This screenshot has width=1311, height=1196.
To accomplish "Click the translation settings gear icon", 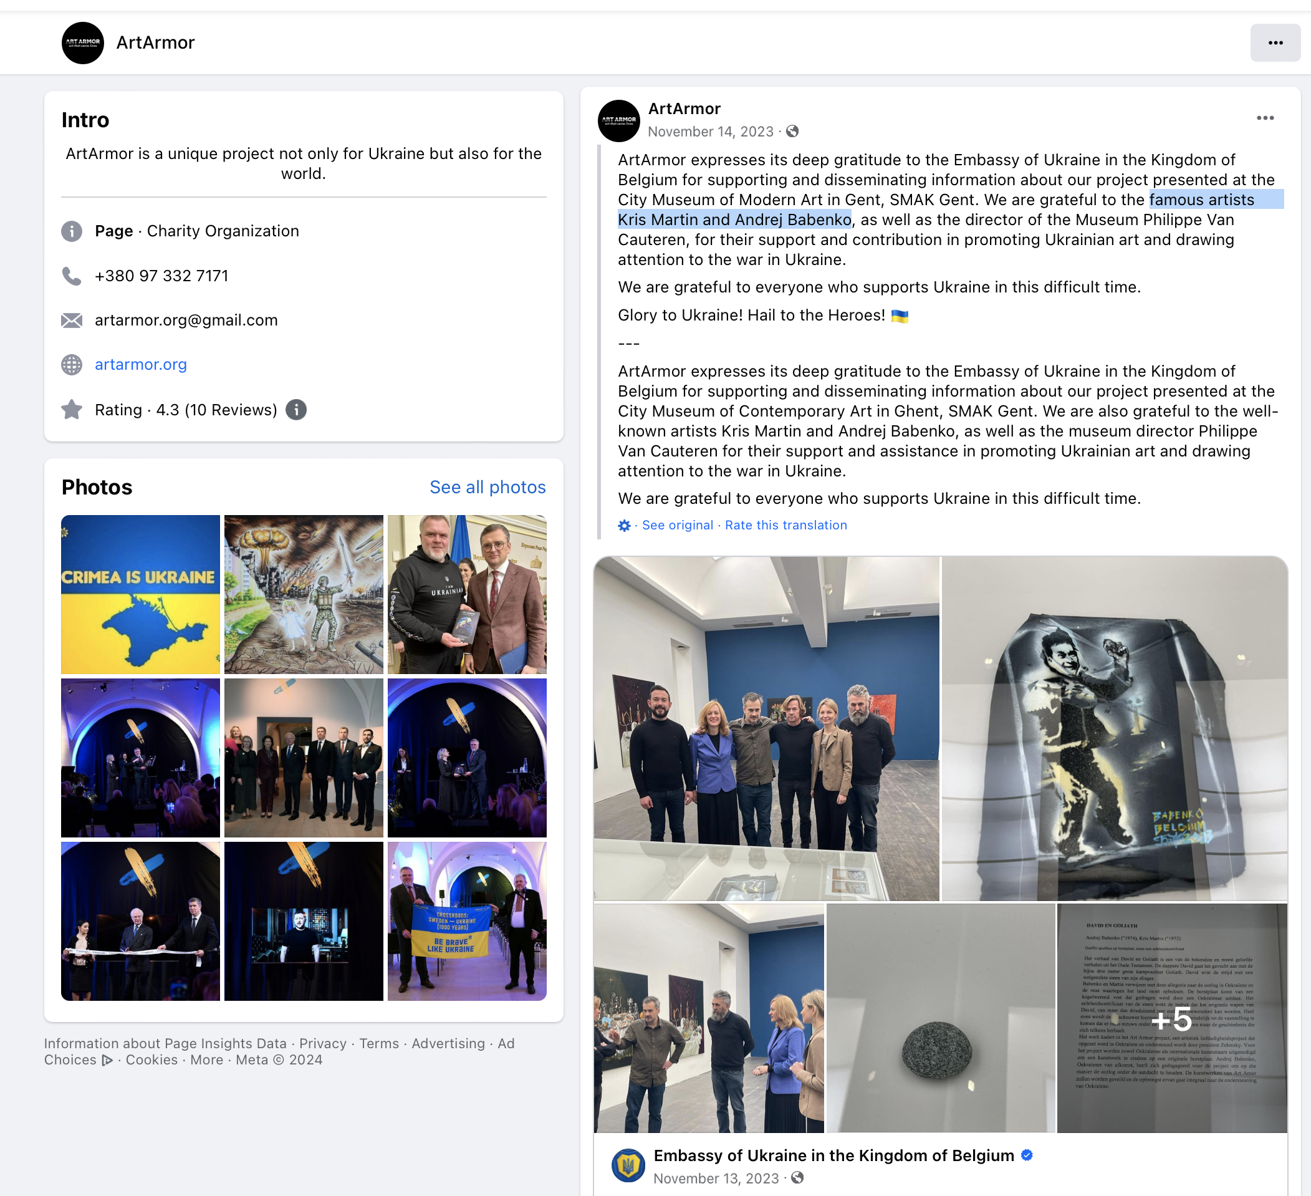I will pyautogui.click(x=624, y=526).
